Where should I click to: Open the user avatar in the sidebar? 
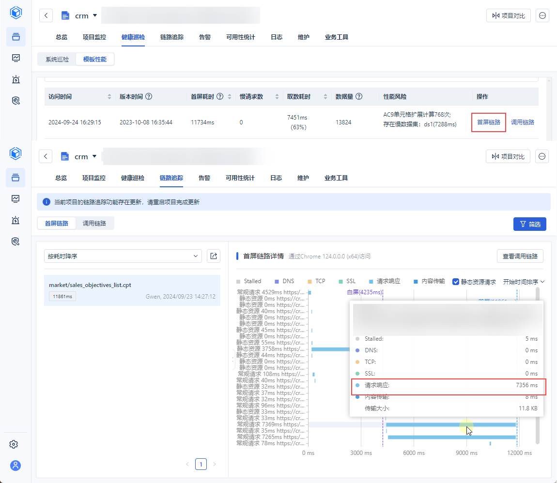[x=15, y=466]
